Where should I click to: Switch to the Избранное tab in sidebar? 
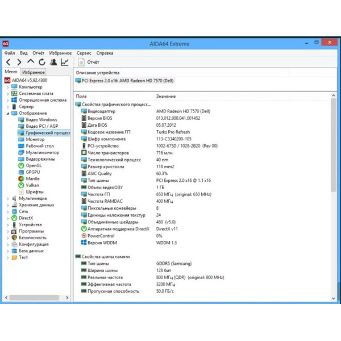[34, 72]
